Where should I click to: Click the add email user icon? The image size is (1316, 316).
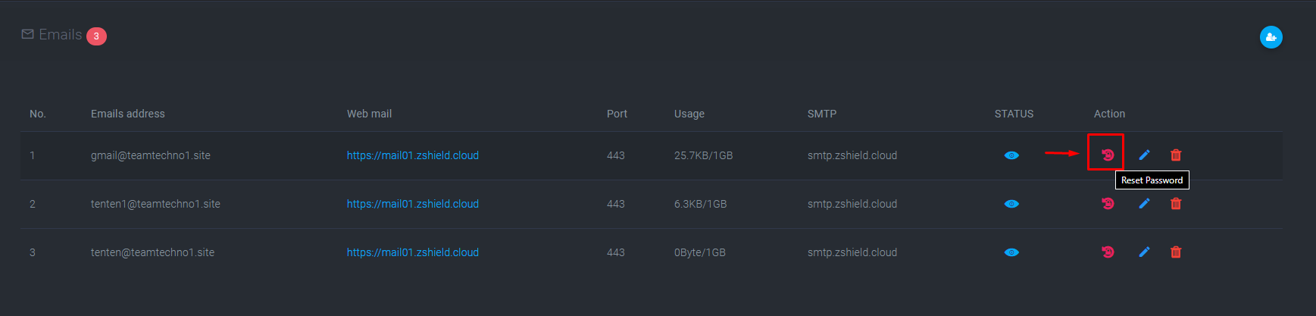tap(1271, 37)
